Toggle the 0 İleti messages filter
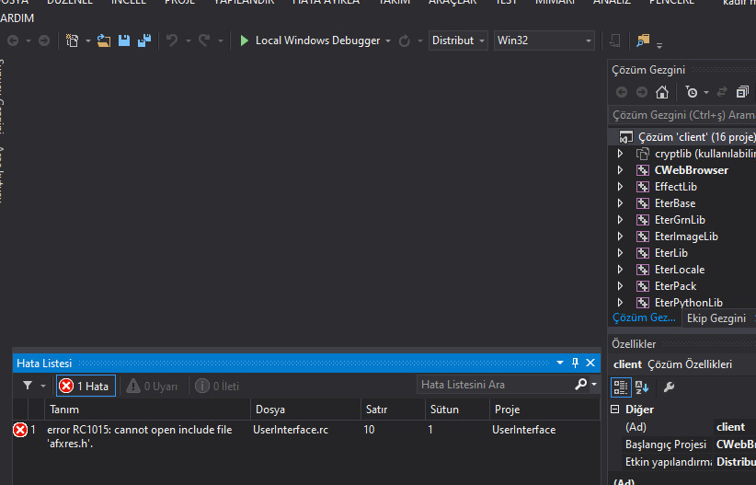756x485 pixels. 217,387
